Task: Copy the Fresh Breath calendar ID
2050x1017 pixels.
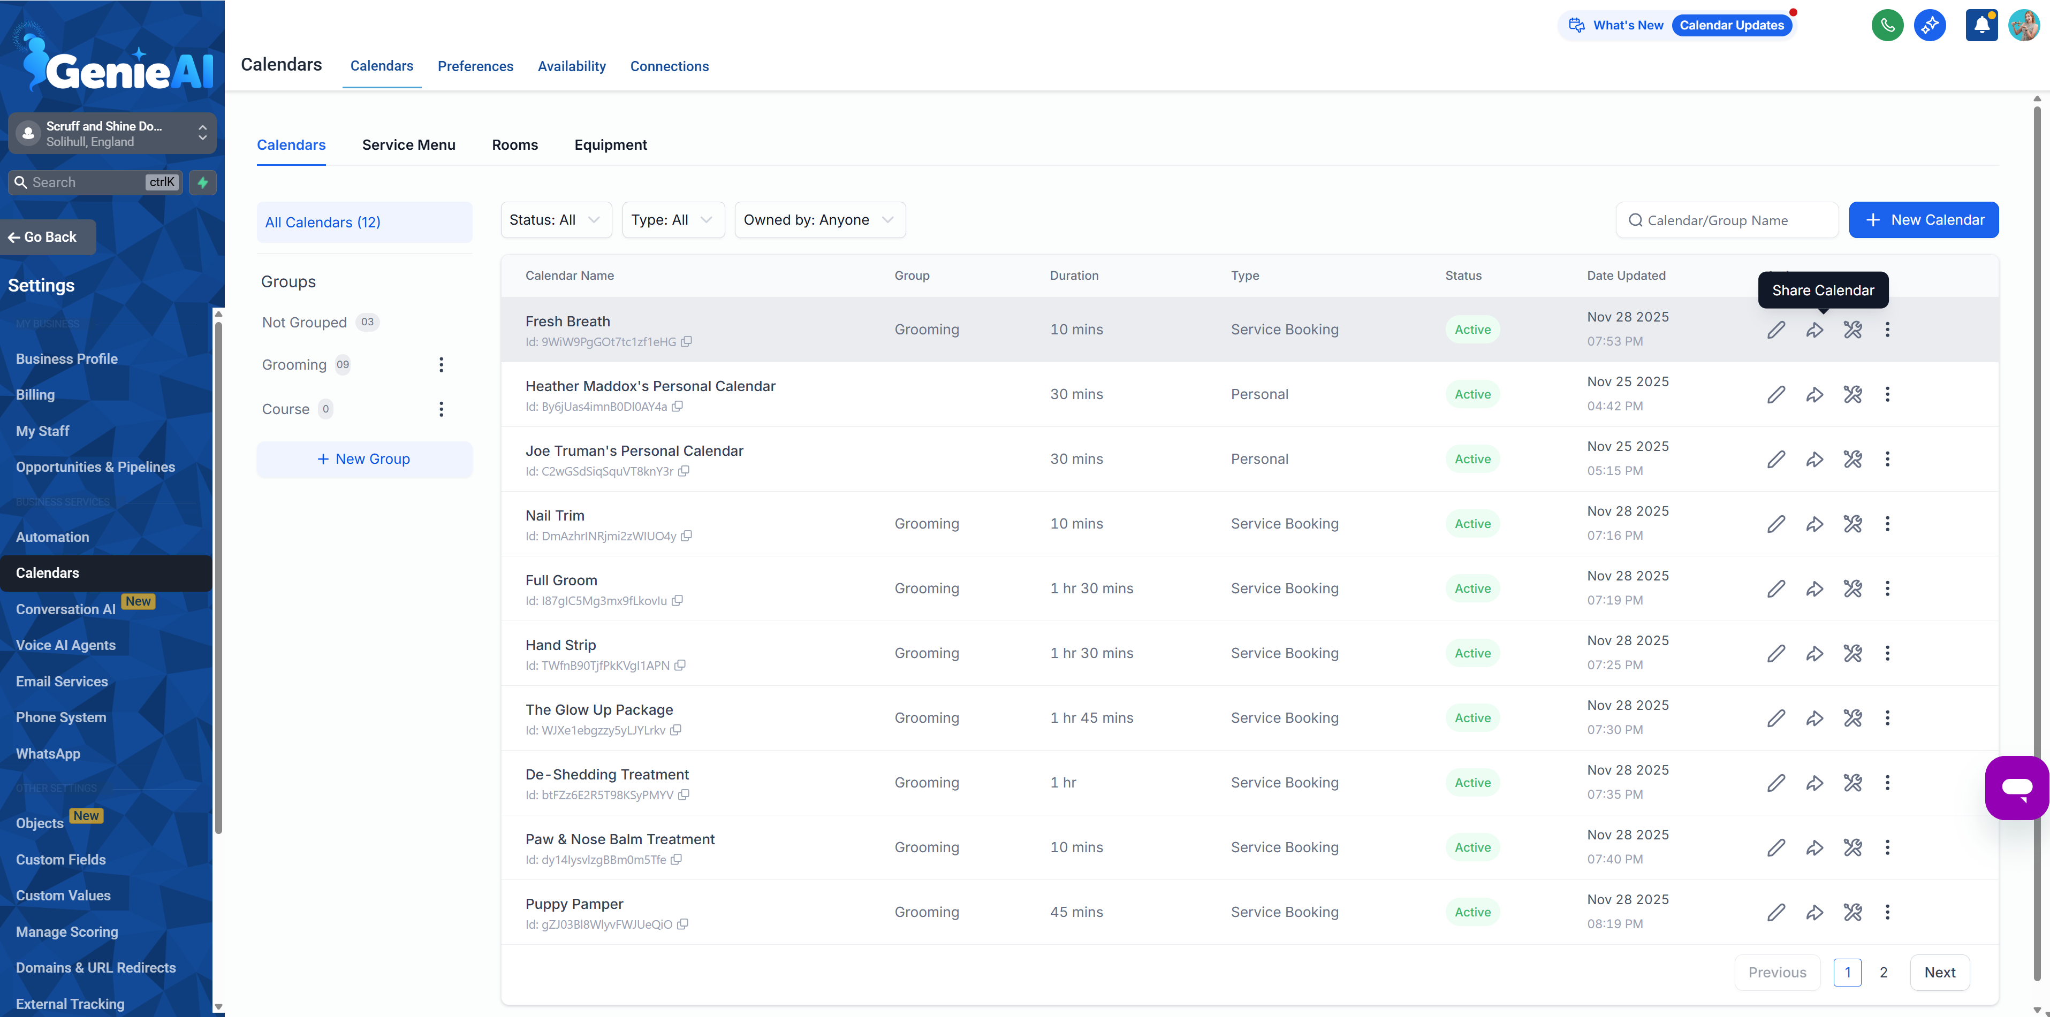Action: pos(687,342)
